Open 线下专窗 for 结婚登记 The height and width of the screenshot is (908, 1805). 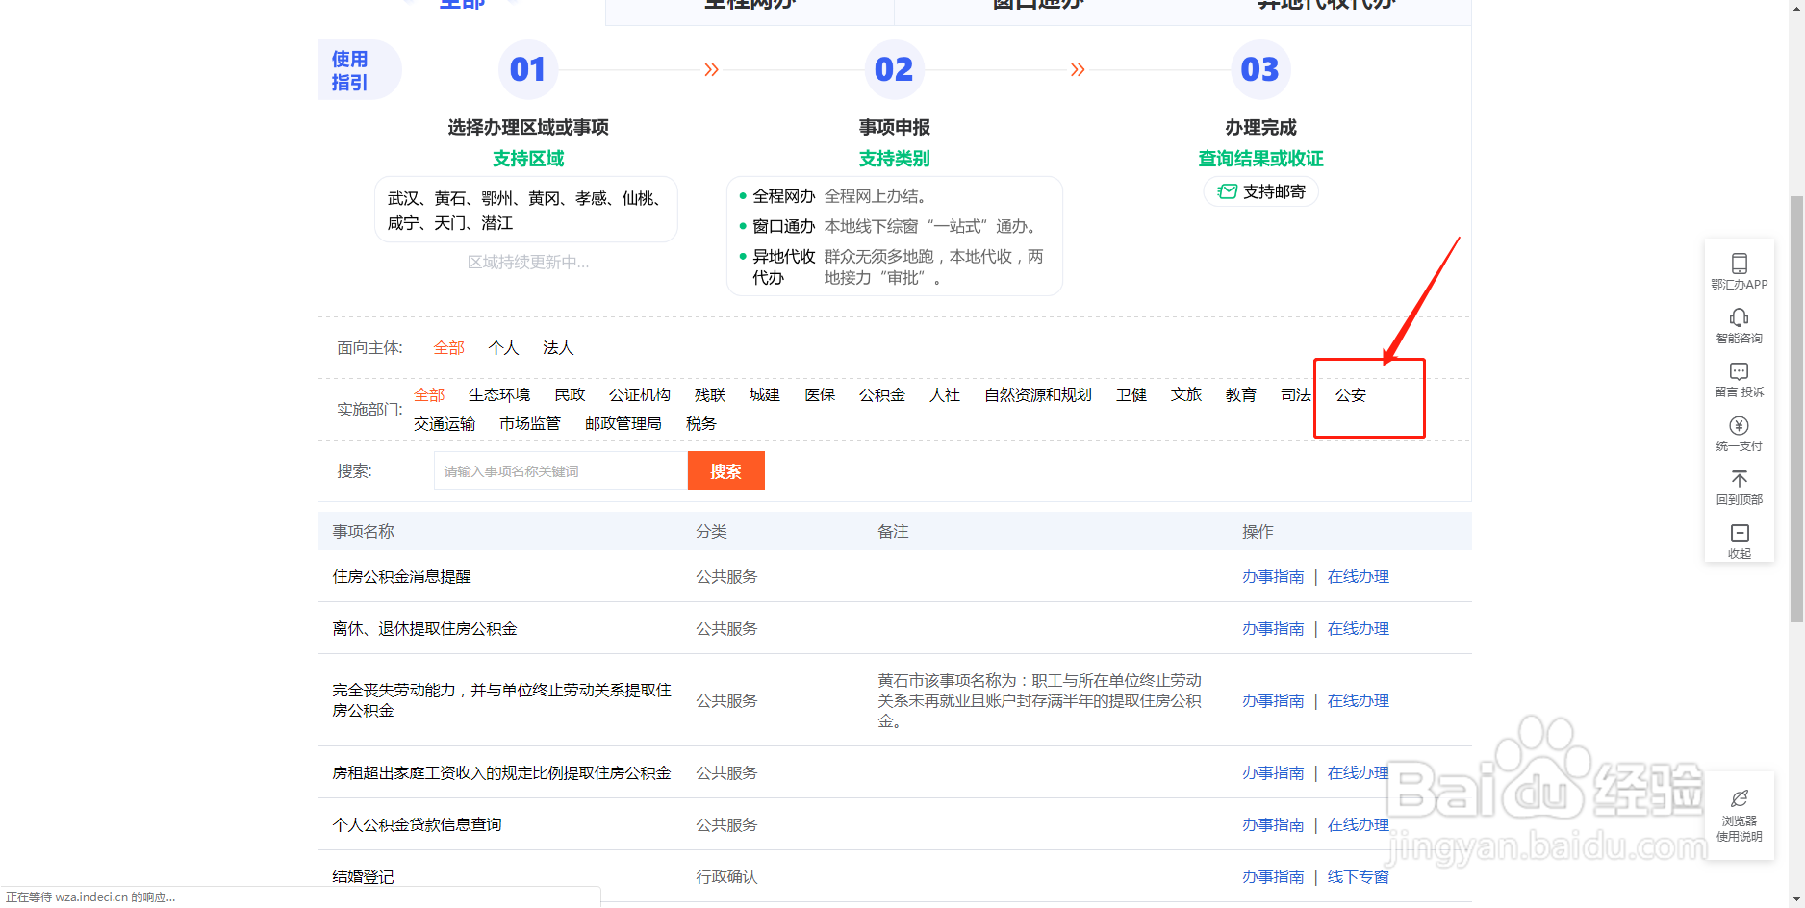pyautogui.click(x=1358, y=876)
